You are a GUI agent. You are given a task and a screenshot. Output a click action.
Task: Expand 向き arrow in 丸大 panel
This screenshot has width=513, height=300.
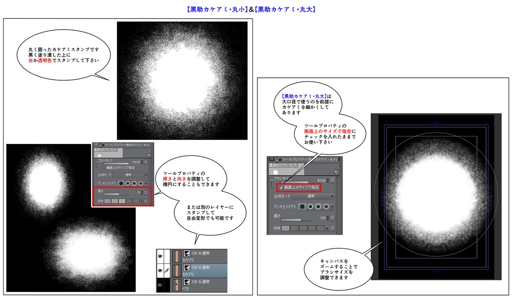point(328,228)
